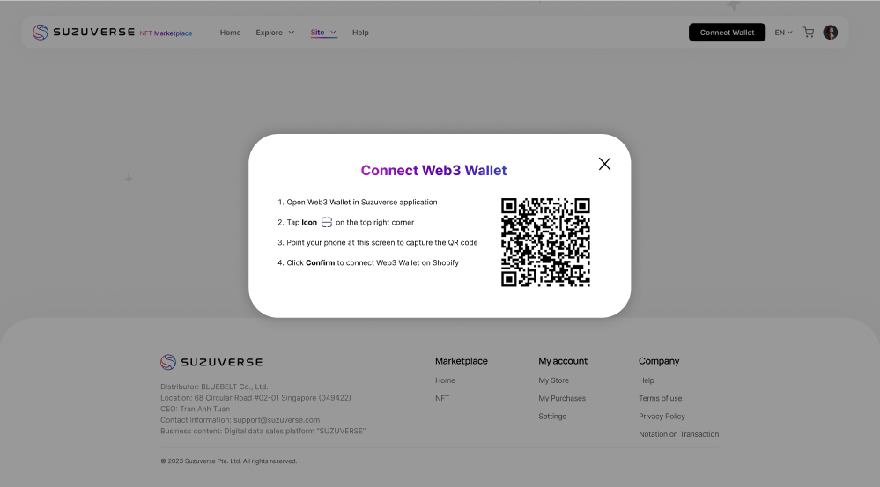Open Terms of use link
Screen dimensions: 880x487
[660, 398]
